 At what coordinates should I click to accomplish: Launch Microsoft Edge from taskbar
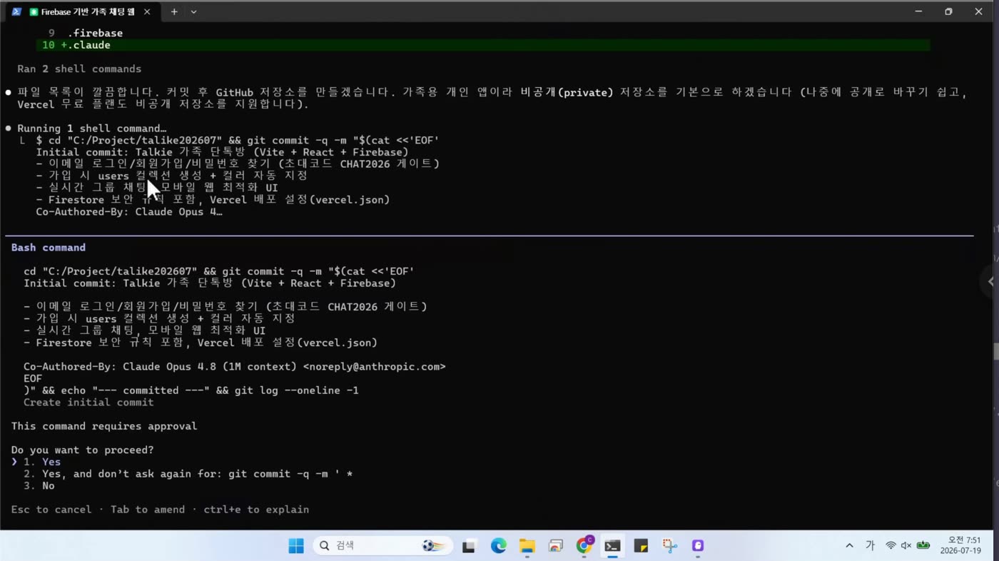tap(498, 546)
